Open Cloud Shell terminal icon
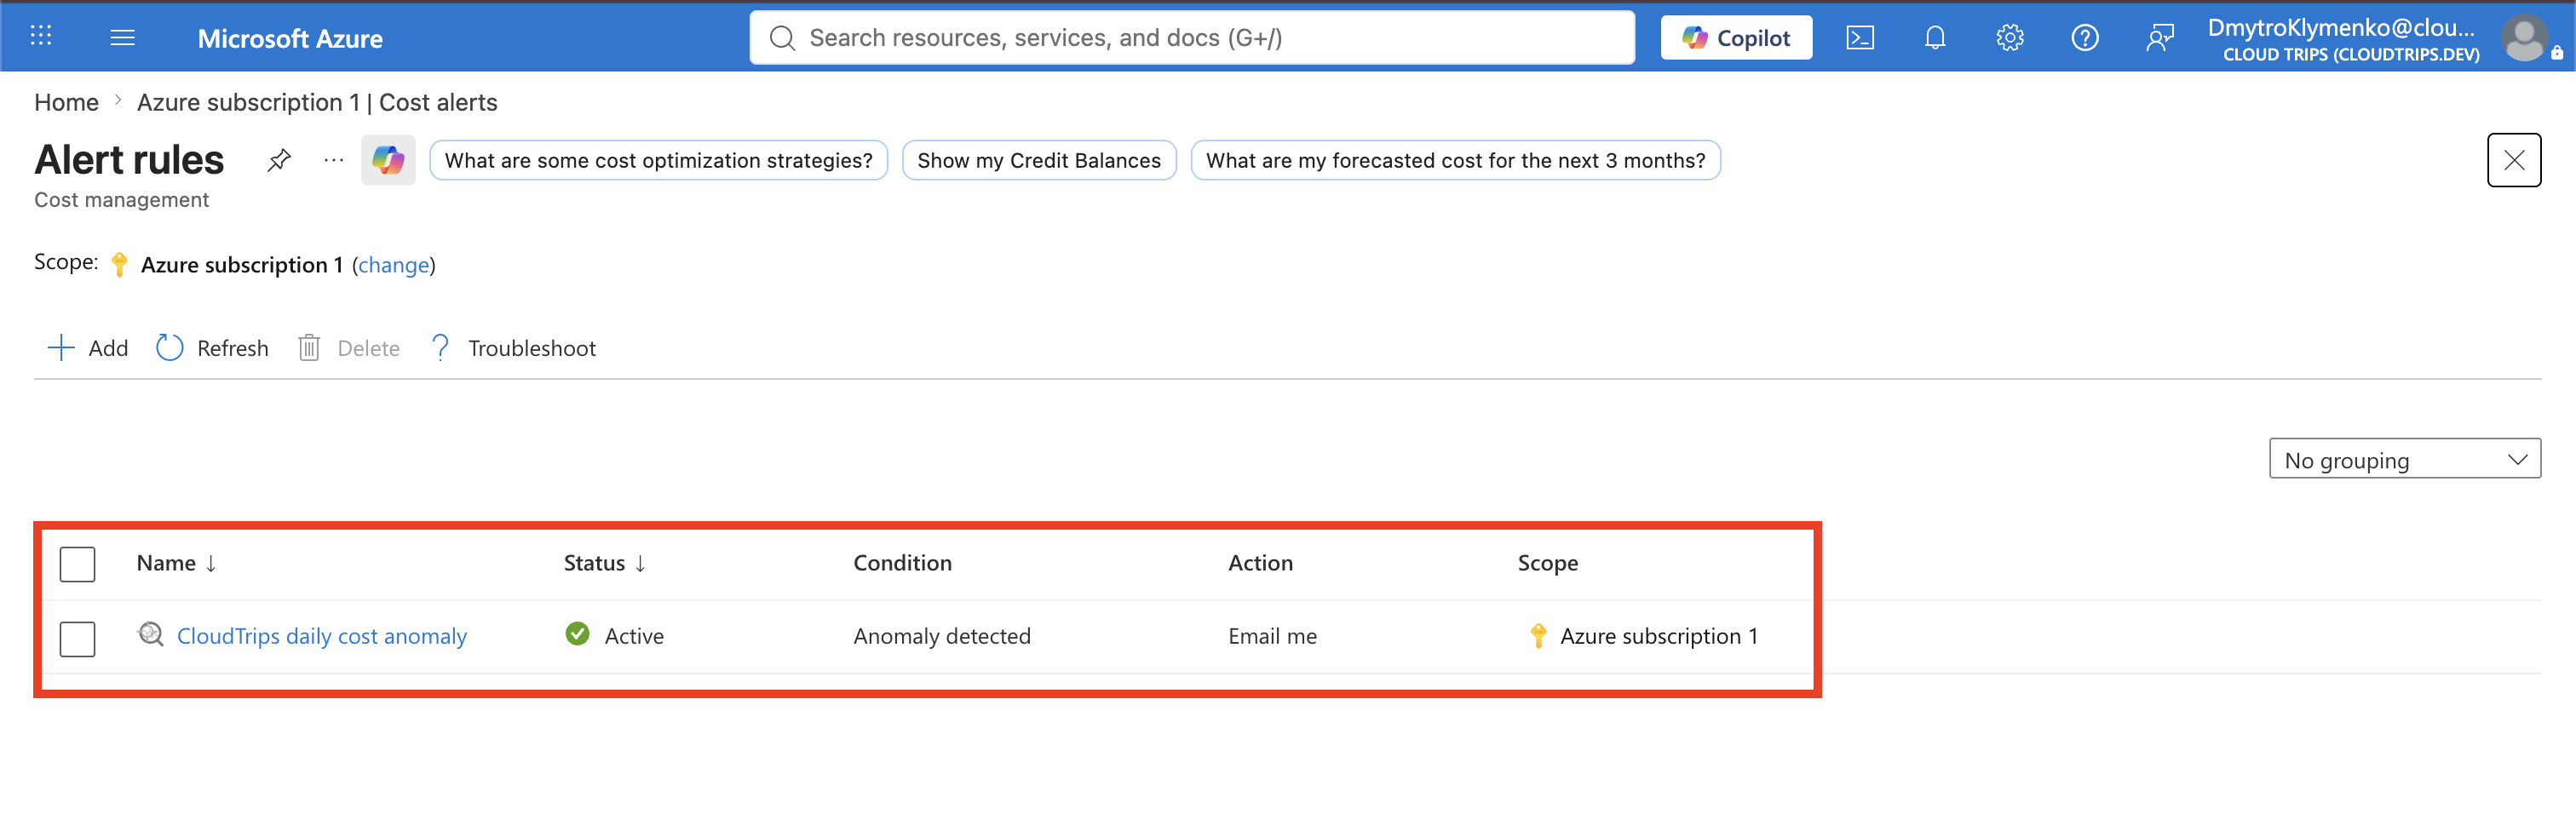This screenshot has height=814, width=2576. point(1859,38)
